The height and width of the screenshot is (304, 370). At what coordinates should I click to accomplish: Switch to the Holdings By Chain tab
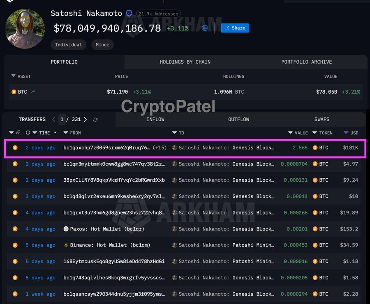point(185,62)
